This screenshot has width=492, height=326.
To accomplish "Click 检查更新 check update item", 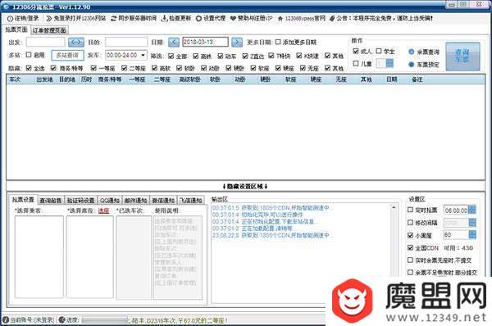I will click(x=176, y=19).
